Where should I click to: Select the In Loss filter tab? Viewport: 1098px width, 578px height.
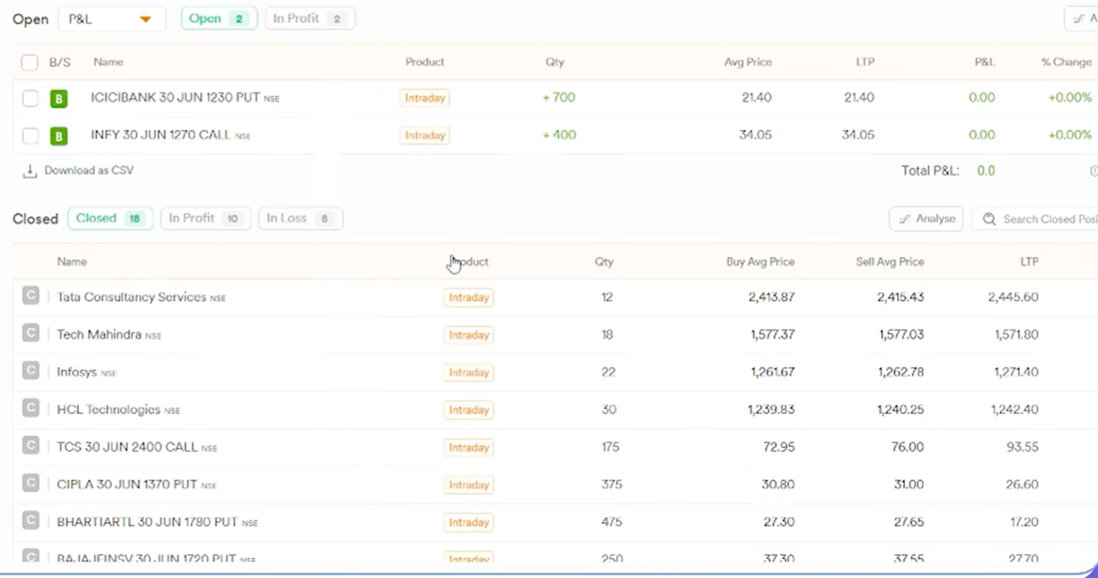point(300,218)
